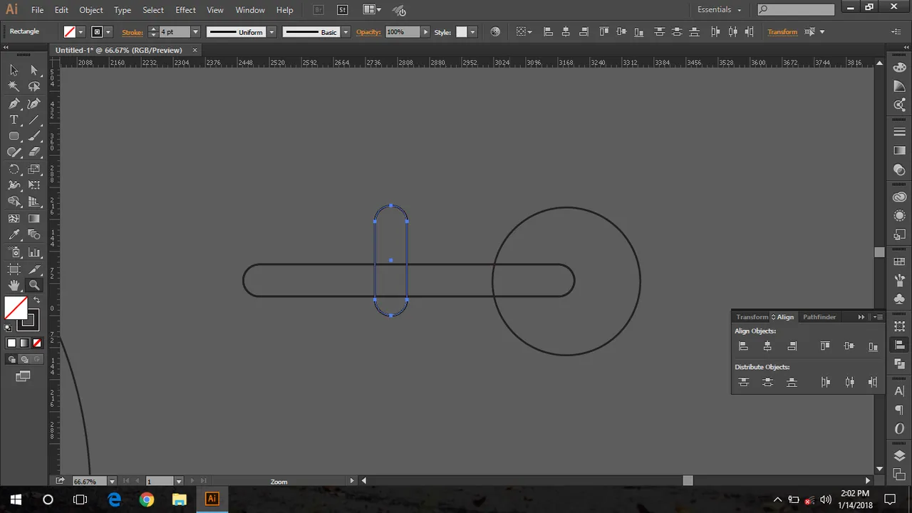Select the Lasso tool

[x=34, y=86]
